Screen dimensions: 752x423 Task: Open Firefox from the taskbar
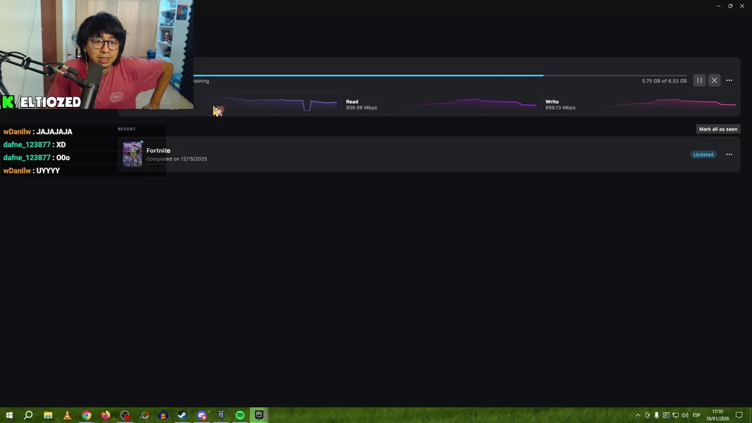[x=106, y=415]
